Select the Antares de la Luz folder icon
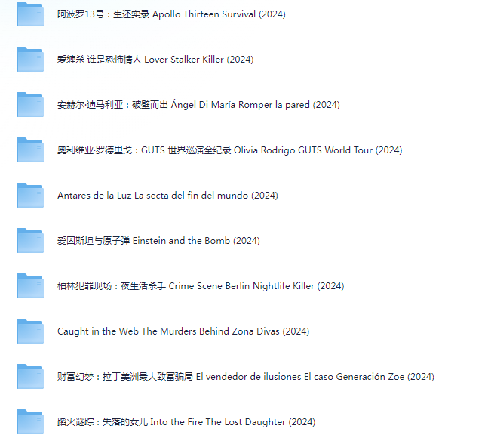Screen dimensions: 485x444 [30, 195]
